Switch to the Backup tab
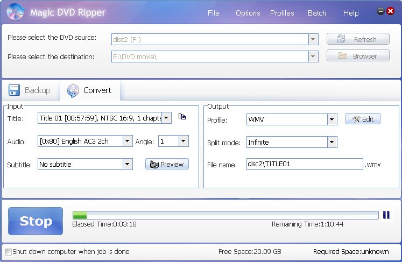The width and height of the screenshot is (402, 262). click(x=30, y=90)
